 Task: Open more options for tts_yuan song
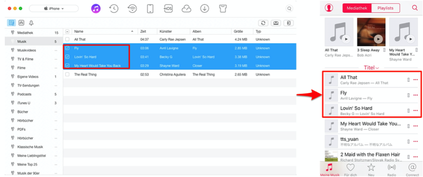click(416, 141)
